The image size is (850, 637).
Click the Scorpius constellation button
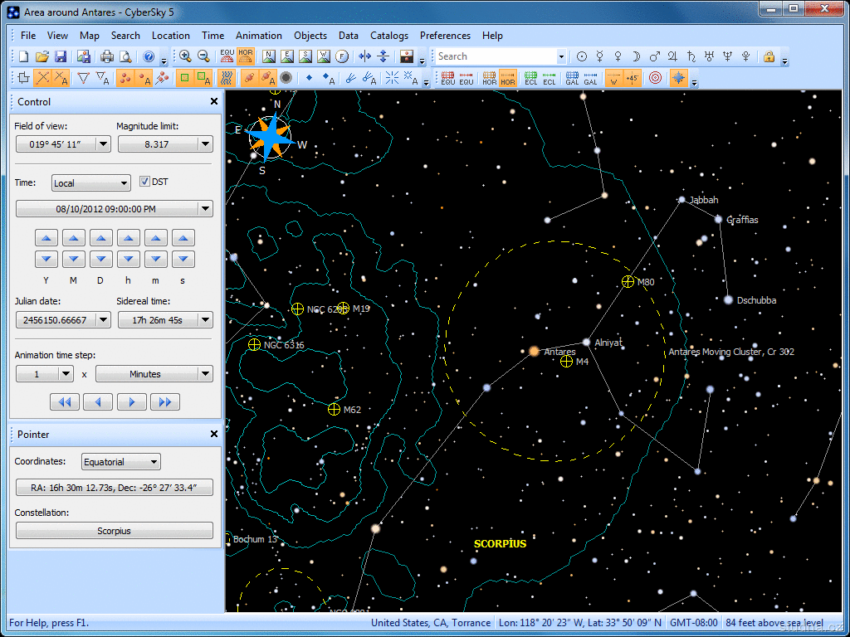[x=114, y=531]
